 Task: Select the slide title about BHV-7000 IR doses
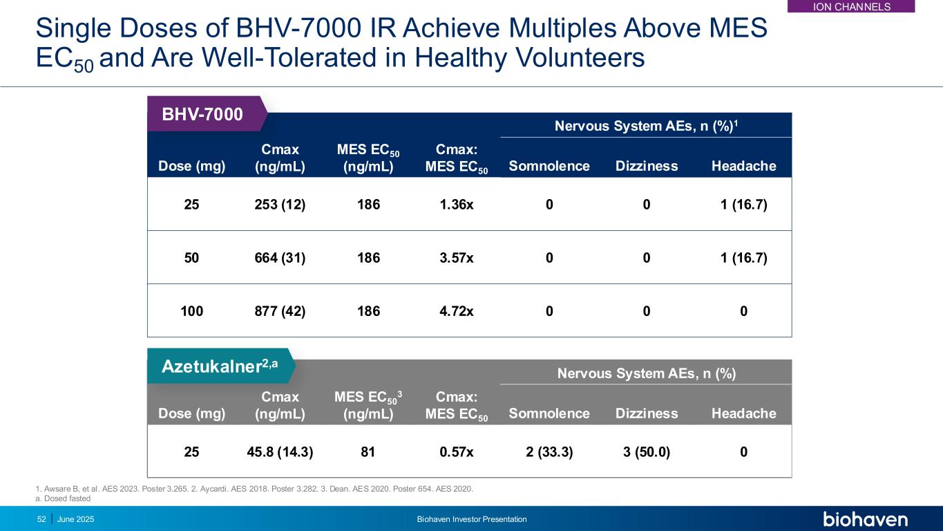[x=401, y=43]
